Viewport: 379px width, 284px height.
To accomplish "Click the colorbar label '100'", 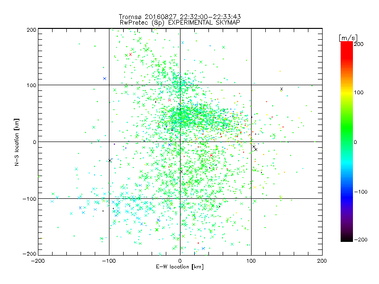I will click(359, 92).
